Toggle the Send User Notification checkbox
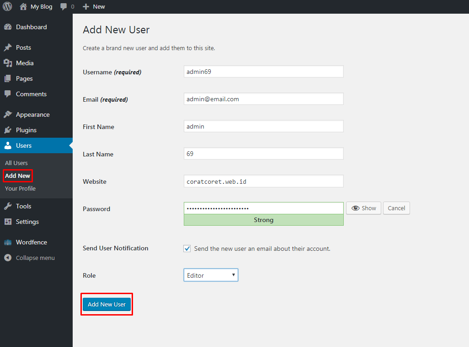 (187, 249)
